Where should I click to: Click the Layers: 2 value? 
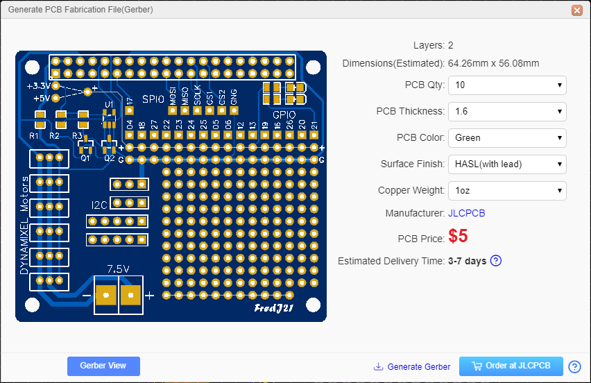pos(450,46)
